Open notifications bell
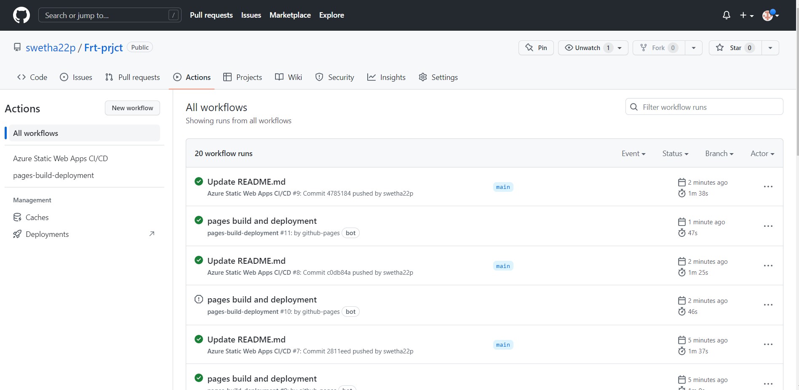Image resolution: width=799 pixels, height=390 pixels. coord(726,15)
